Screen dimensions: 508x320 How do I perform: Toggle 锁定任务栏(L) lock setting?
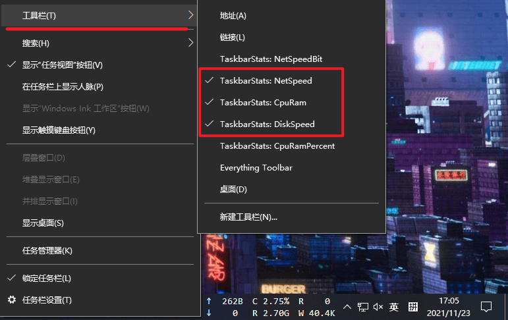tap(46, 279)
